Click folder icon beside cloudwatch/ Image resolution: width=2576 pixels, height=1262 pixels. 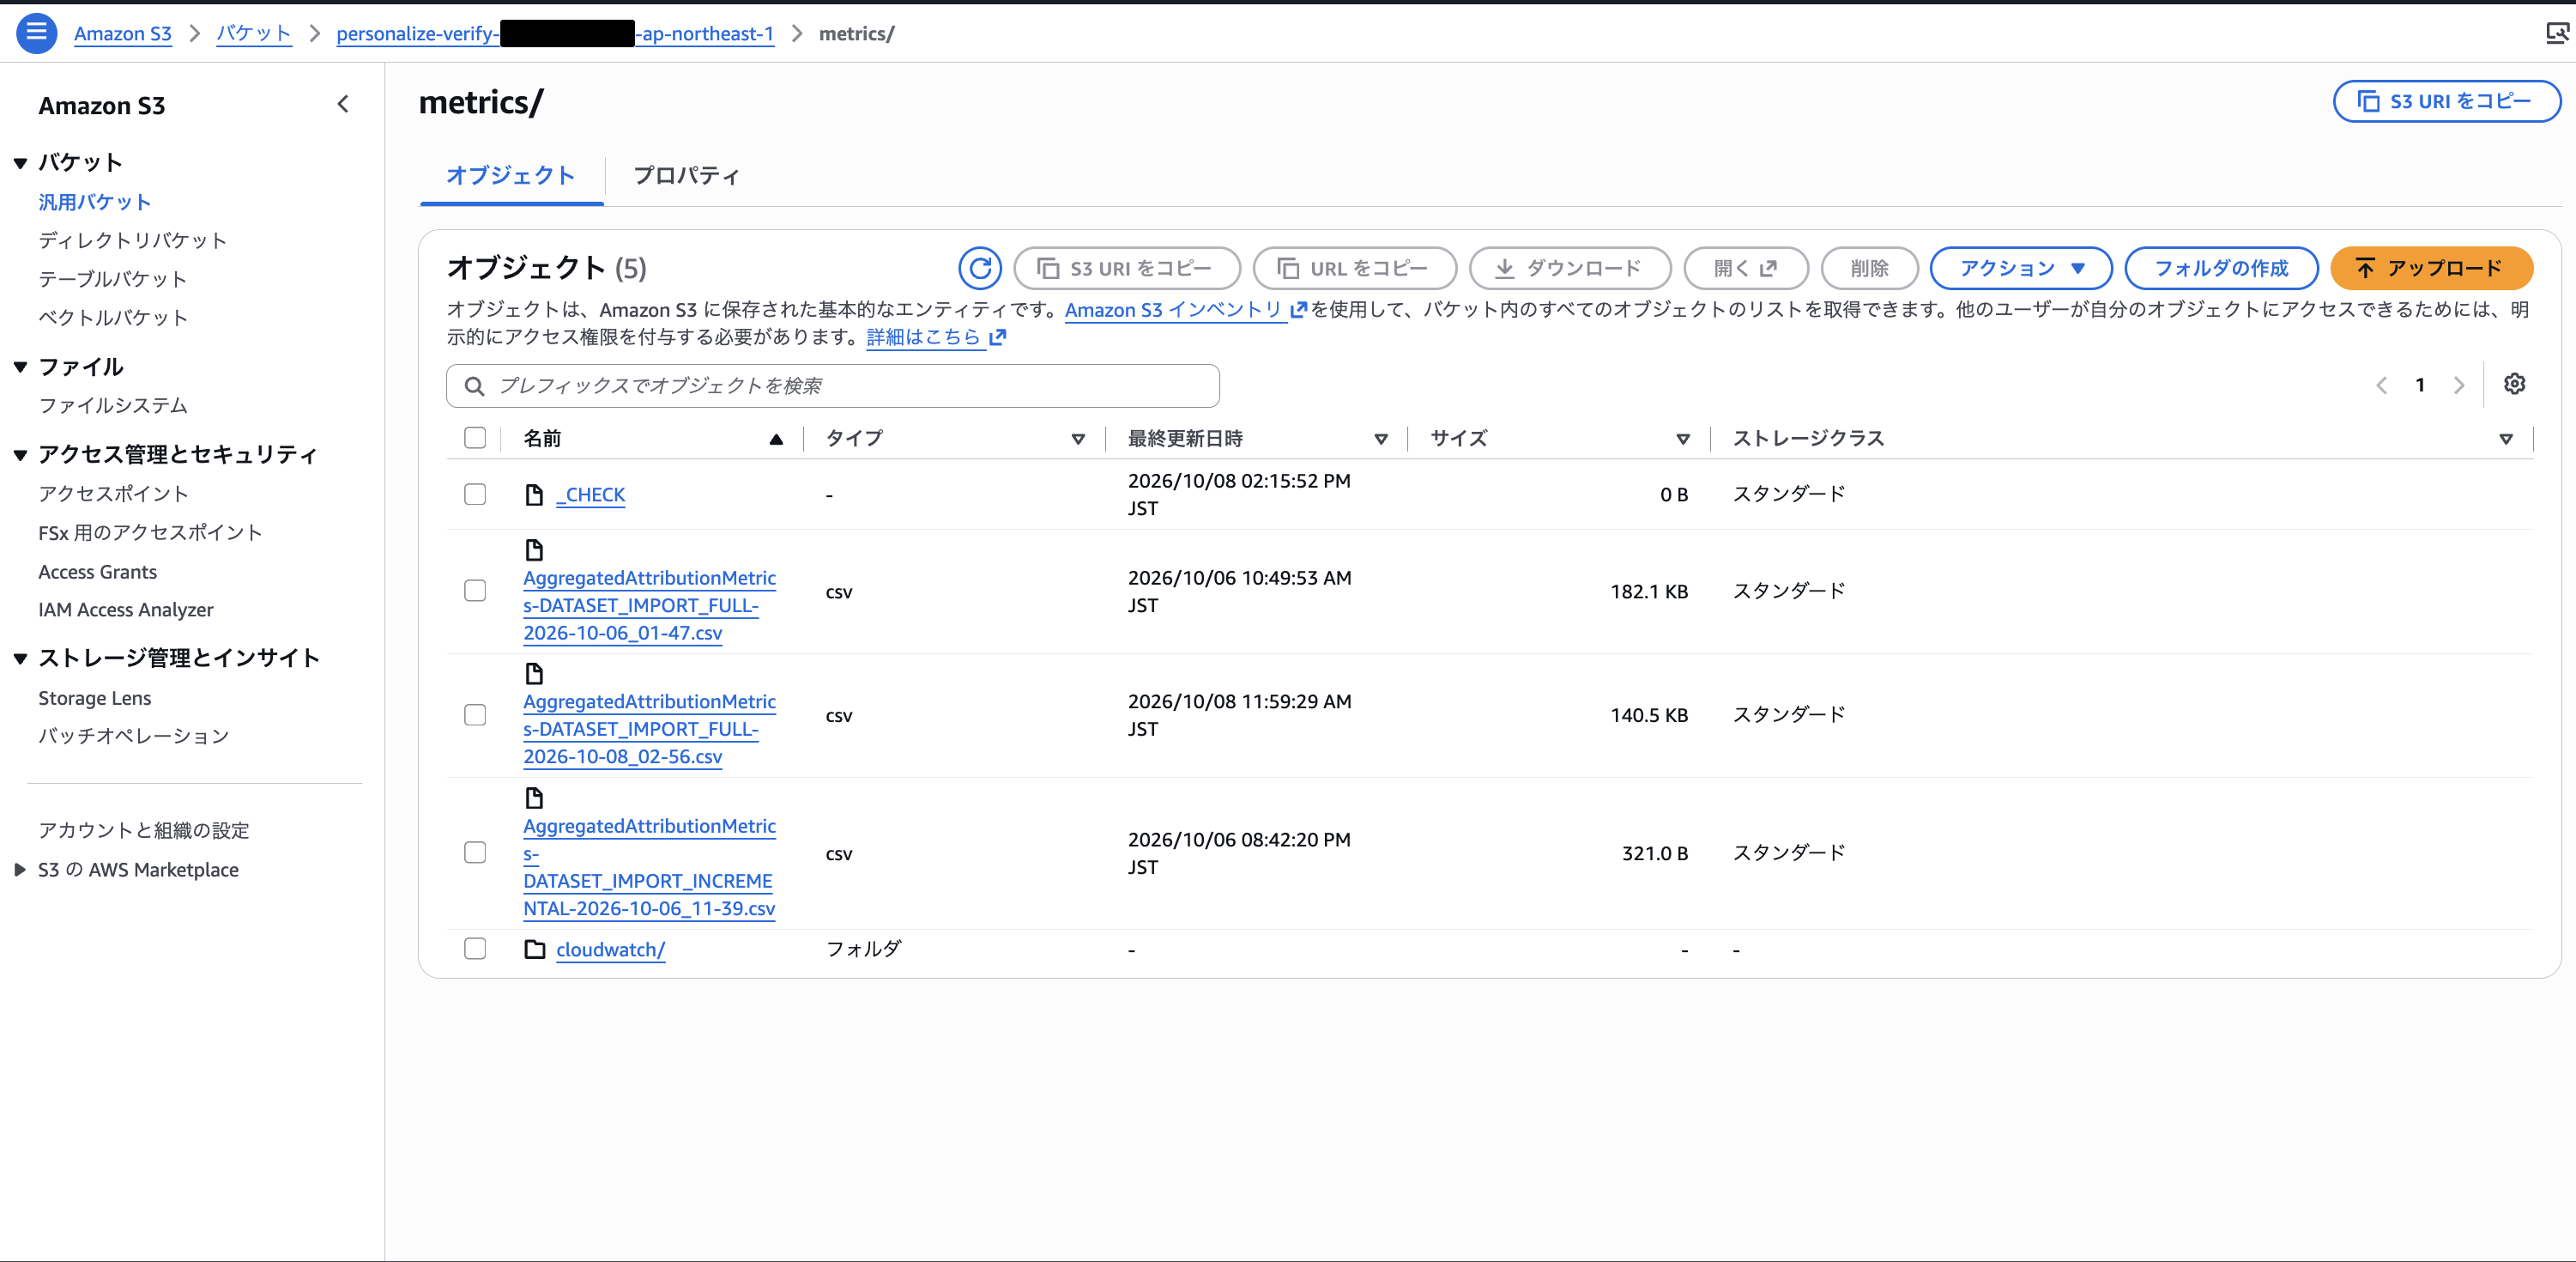(535, 949)
